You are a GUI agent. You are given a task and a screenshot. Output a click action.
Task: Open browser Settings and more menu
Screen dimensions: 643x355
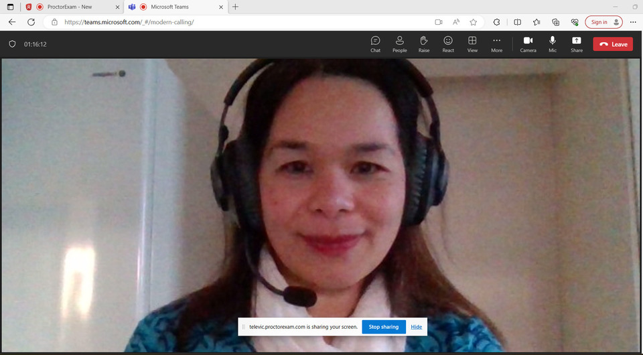633,22
